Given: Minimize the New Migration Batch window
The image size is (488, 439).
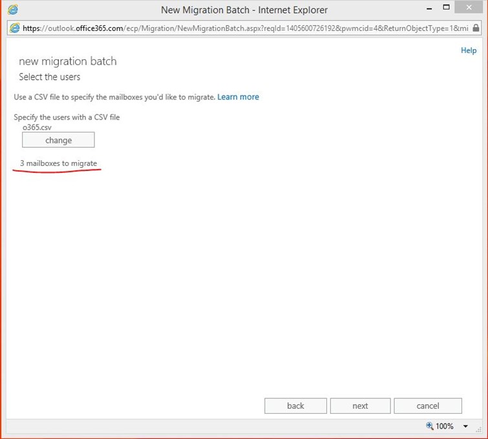Looking at the screenshot, I should (x=429, y=8).
